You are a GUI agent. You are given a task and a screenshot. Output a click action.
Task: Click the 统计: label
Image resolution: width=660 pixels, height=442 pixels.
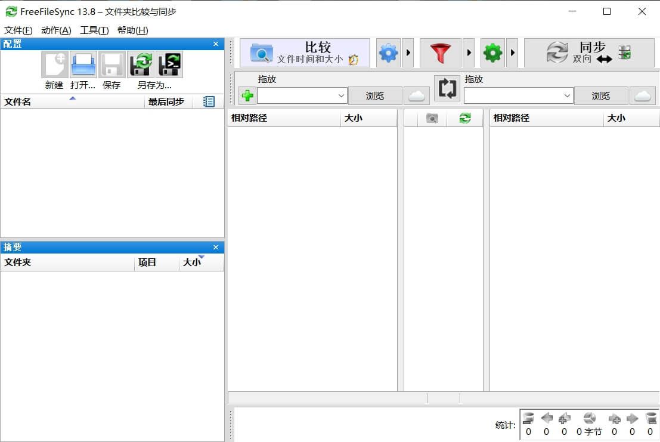pos(505,425)
